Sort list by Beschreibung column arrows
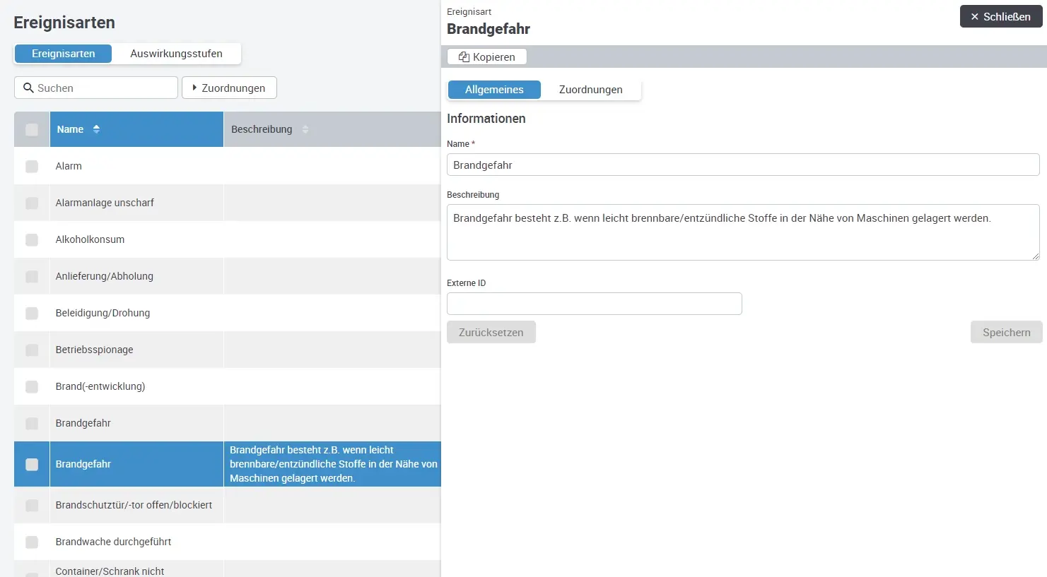The image size is (1047, 577). coord(305,129)
